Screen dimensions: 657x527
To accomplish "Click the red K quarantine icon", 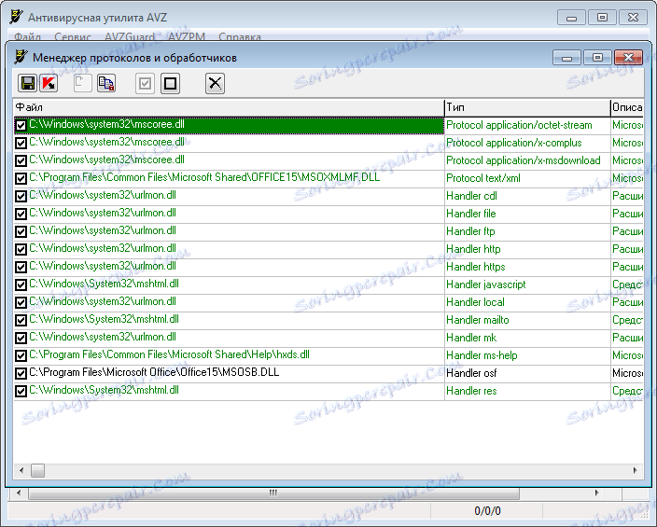I will click(49, 83).
